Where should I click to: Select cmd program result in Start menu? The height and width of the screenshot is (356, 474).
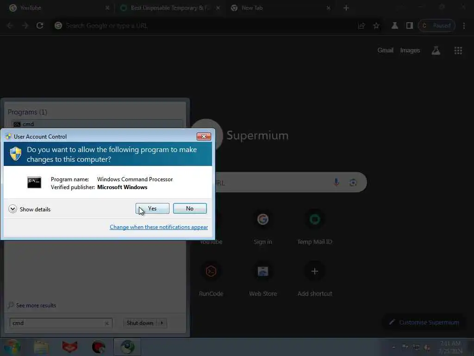click(97, 124)
